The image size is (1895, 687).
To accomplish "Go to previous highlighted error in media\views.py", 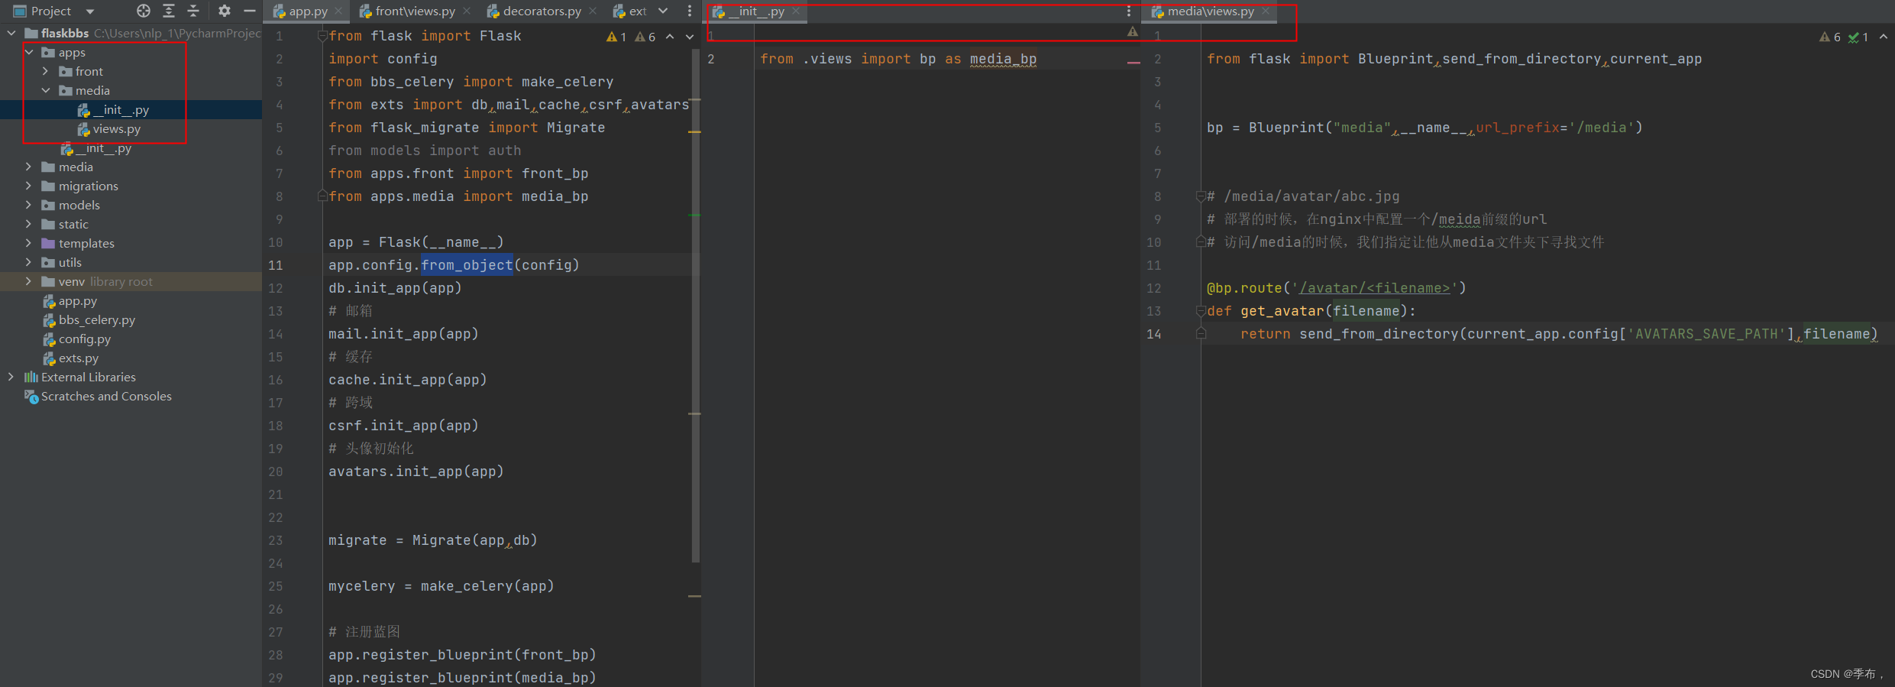I will pyautogui.click(x=1884, y=37).
